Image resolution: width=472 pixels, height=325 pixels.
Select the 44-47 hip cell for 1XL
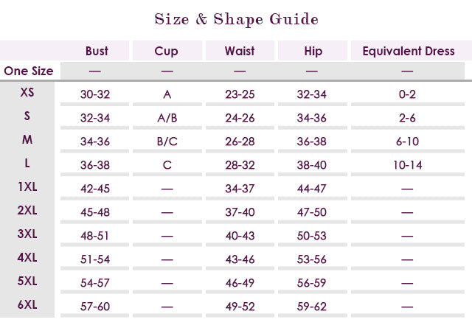[311, 189]
